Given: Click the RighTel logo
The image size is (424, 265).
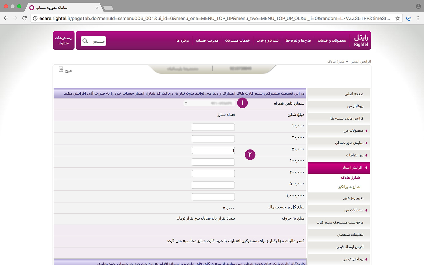Looking at the screenshot, I should tap(361, 41).
